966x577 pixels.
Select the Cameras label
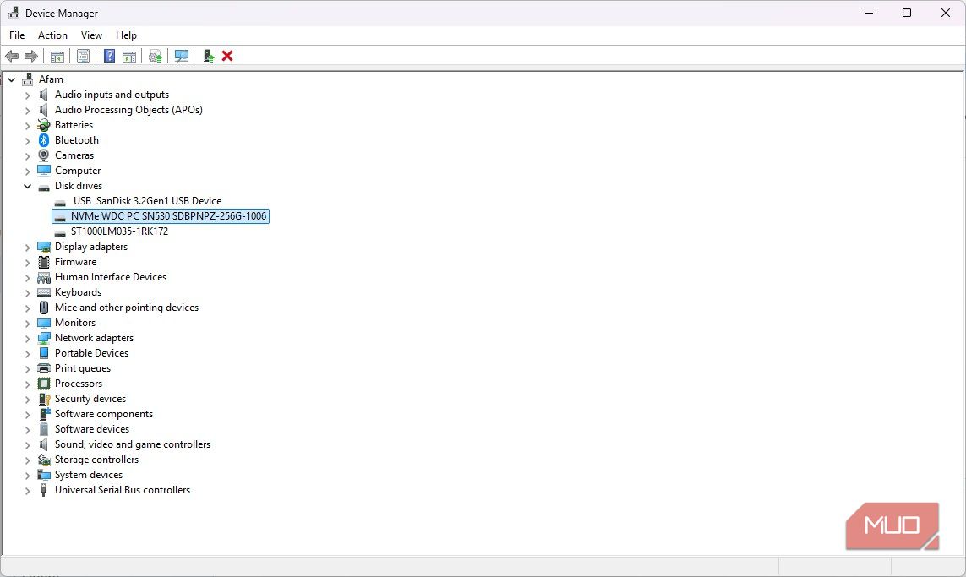click(x=74, y=155)
